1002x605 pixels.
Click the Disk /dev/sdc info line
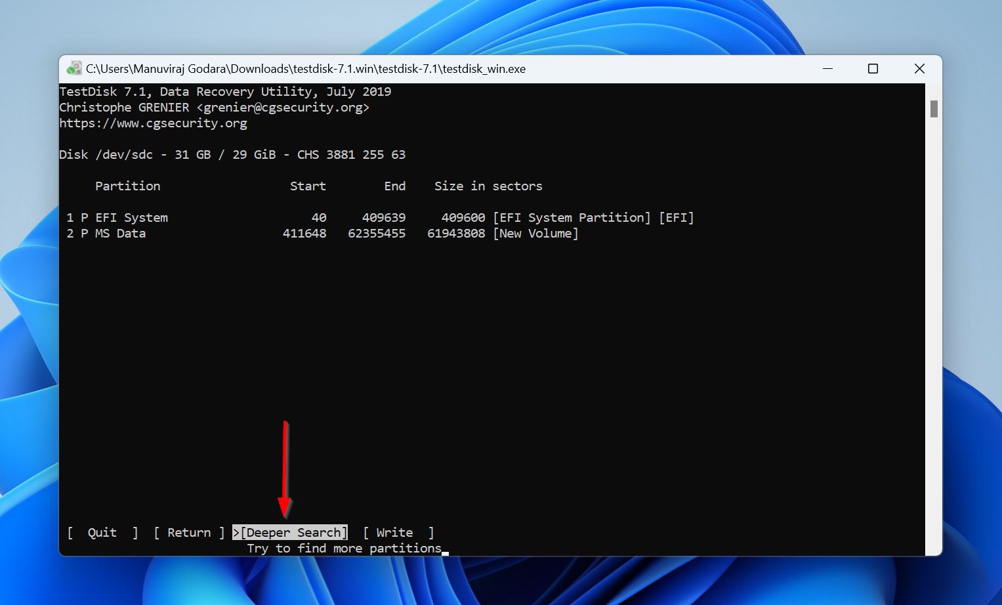click(x=232, y=155)
